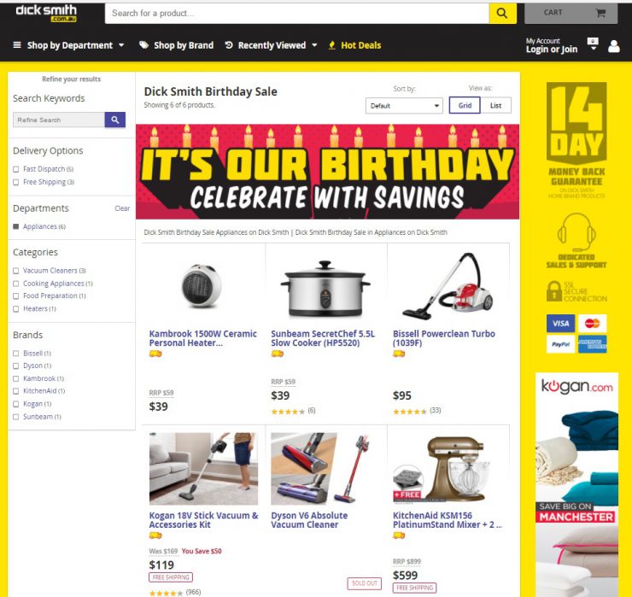Screen dimensions: 632x597
Task: Click Kambrook heater fast dispatch truck icon
Action: 155,354
